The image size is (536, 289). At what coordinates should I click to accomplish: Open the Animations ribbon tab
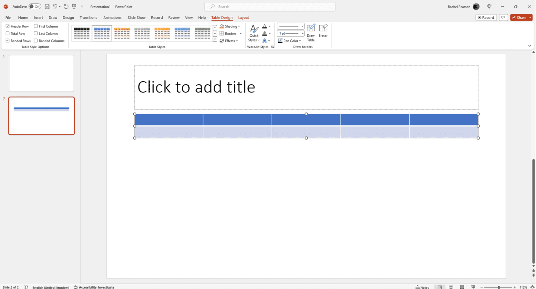[112, 17]
